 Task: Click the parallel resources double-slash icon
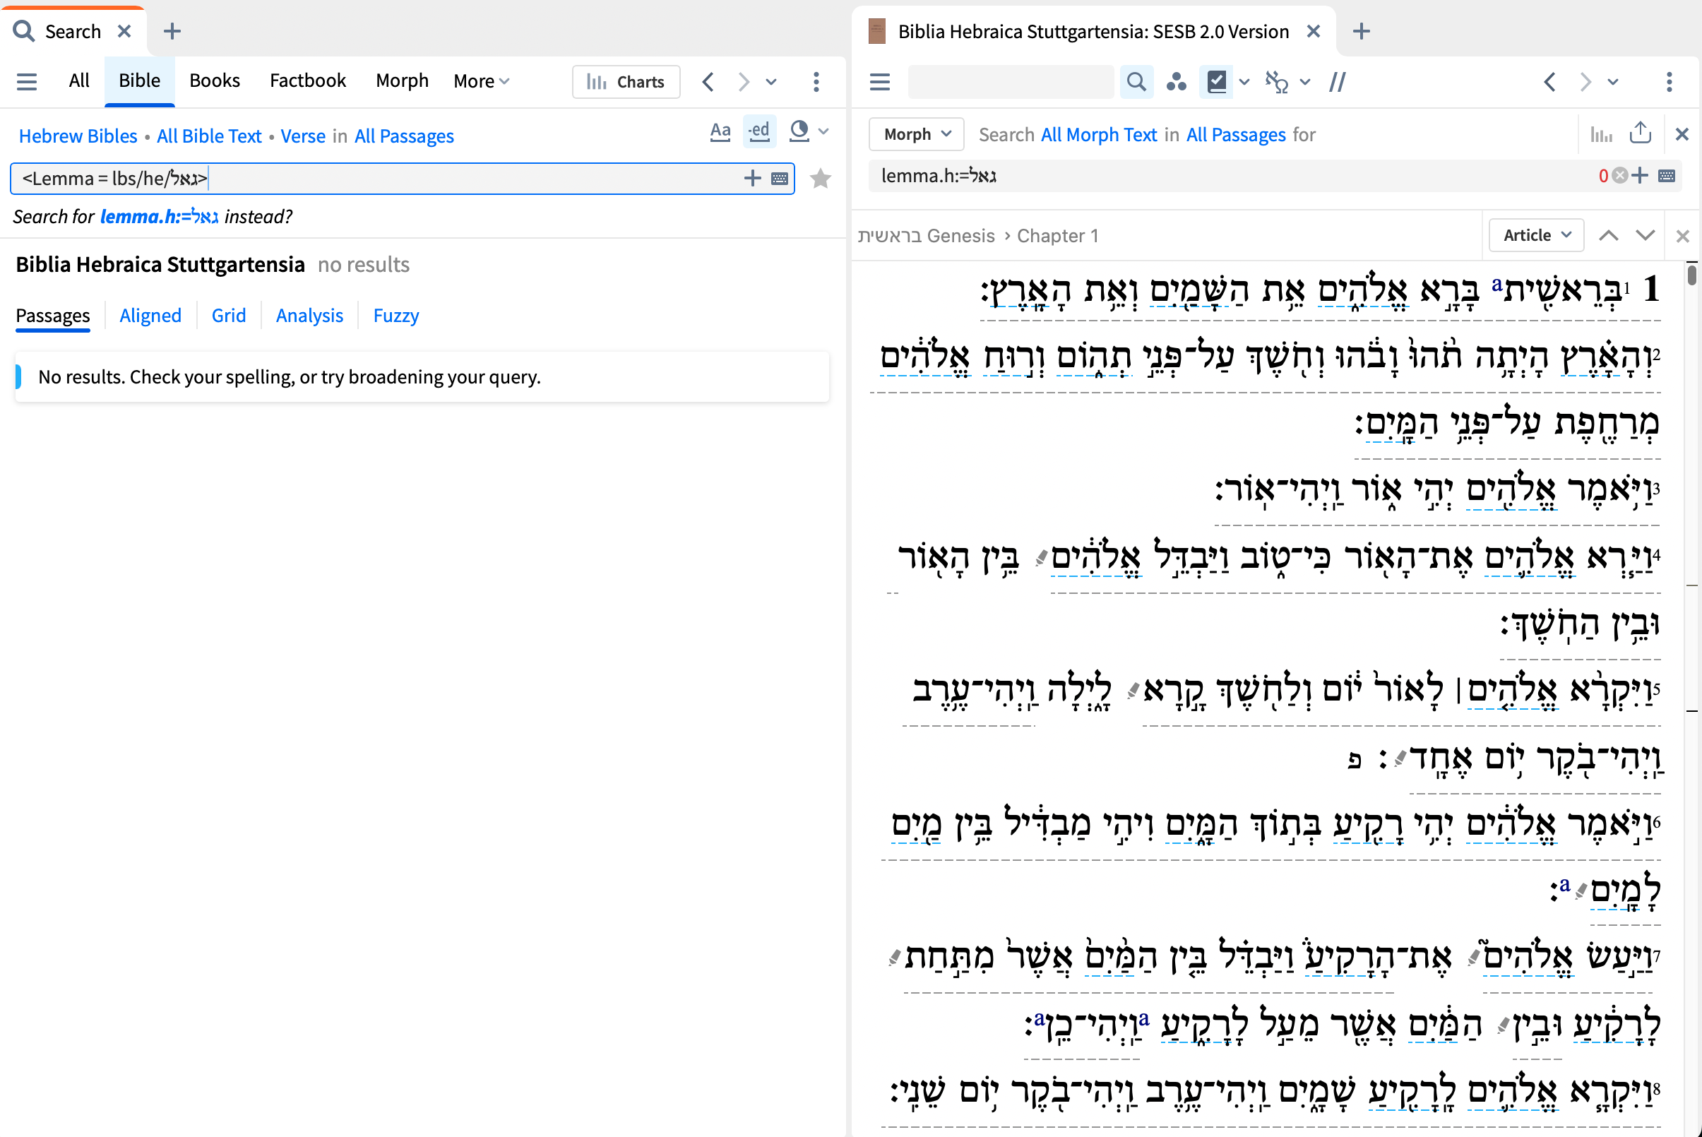pos(1336,82)
